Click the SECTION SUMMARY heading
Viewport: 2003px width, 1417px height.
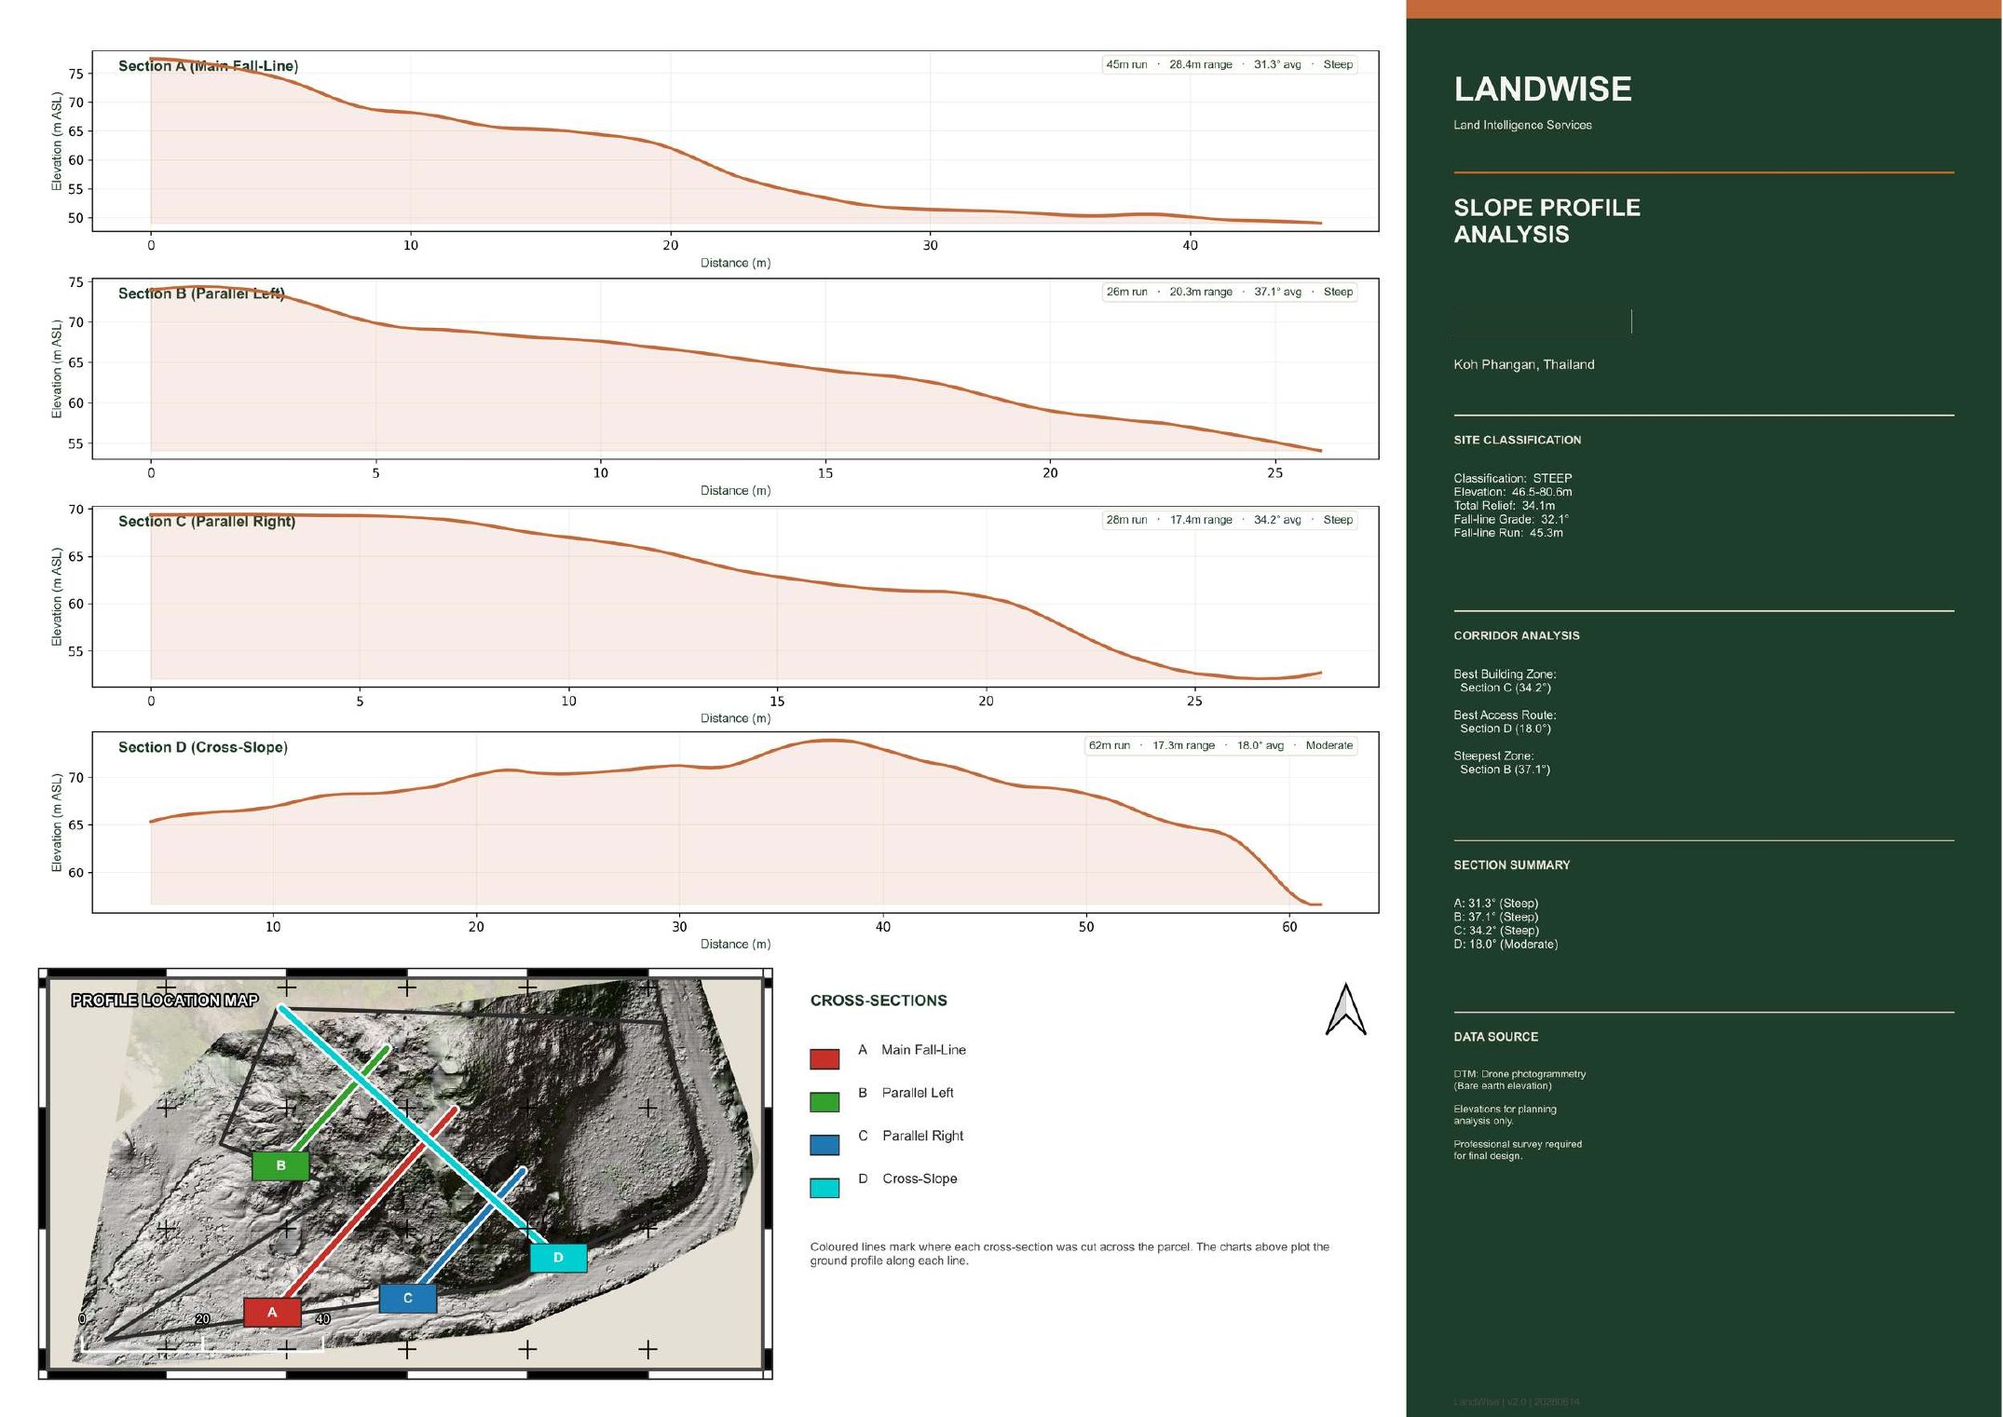pyautogui.click(x=1511, y=865)
